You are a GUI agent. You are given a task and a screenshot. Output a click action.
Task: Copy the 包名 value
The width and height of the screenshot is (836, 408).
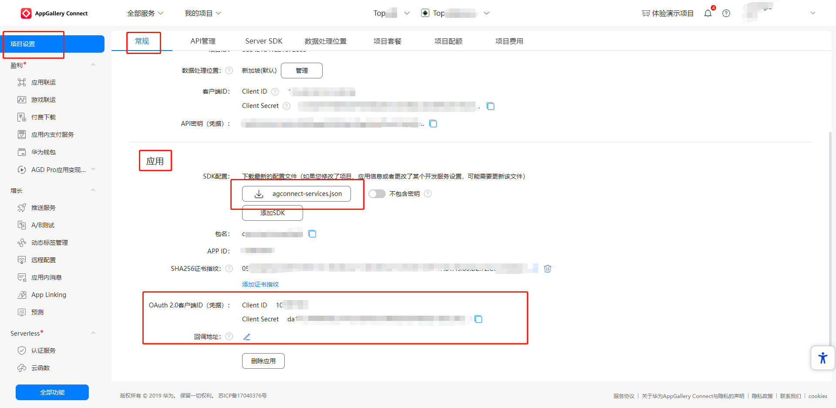click(x=312, y=234)
